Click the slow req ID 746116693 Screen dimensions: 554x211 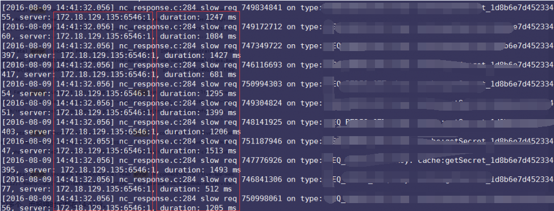pos(262,65)
